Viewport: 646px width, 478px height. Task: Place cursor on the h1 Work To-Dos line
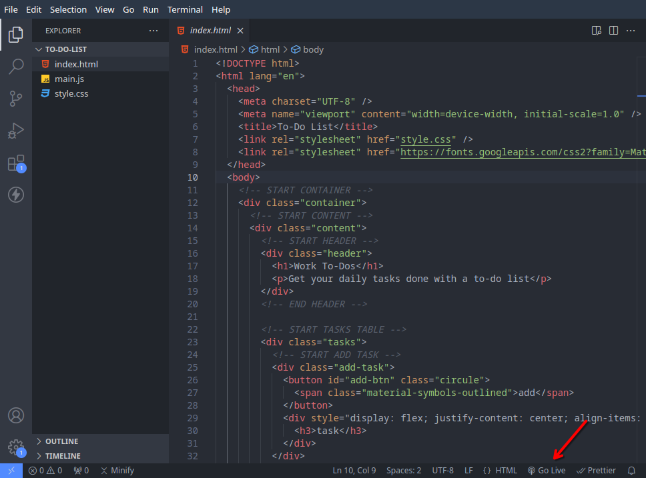[x=328, y=267]
